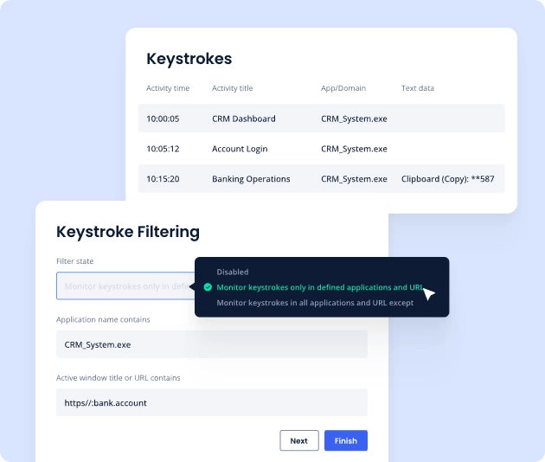
Task: Click the Finish button
Action: point(345,440)
